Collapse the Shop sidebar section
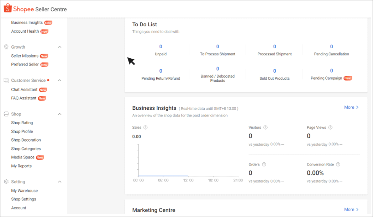373x217 pixels. tap(60, 114)
